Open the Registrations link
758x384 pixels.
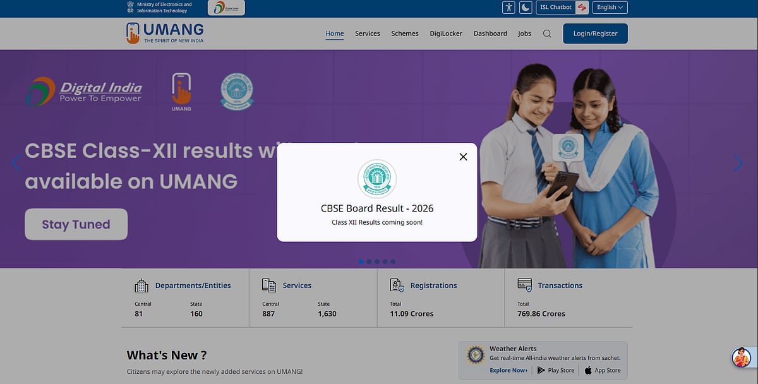tap(433, 285)
